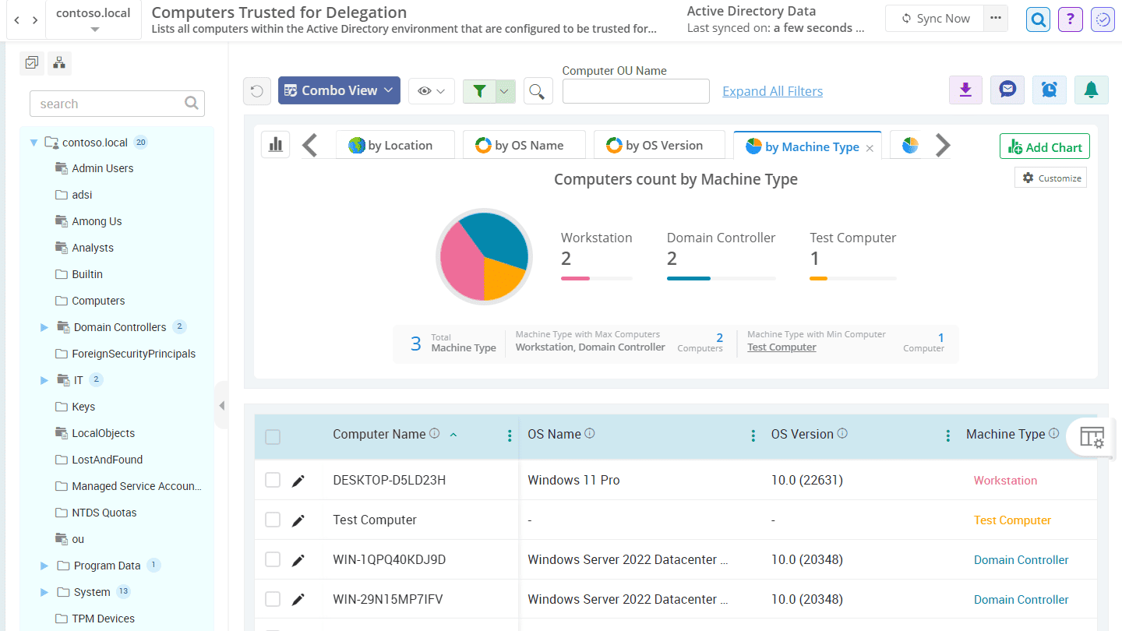Click the notifications bell icon

(1091, 90)
